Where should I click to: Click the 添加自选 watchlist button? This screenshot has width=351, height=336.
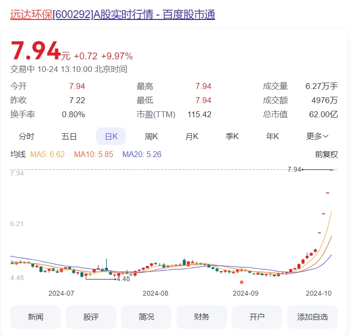pyautogui.click(x=312, y=317)
